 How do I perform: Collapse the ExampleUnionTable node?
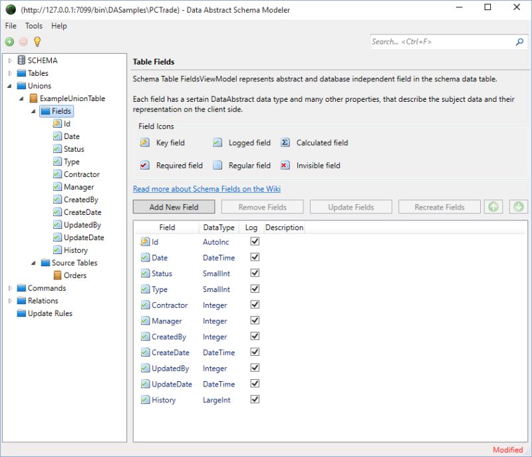pos(22,98)
